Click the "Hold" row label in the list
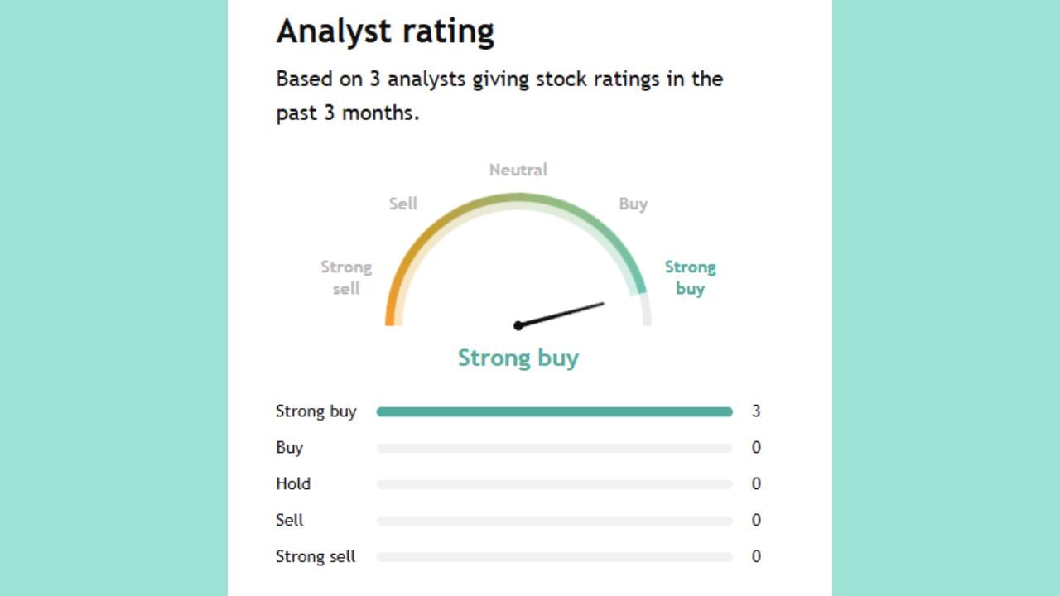 click(x=293, y=483)
